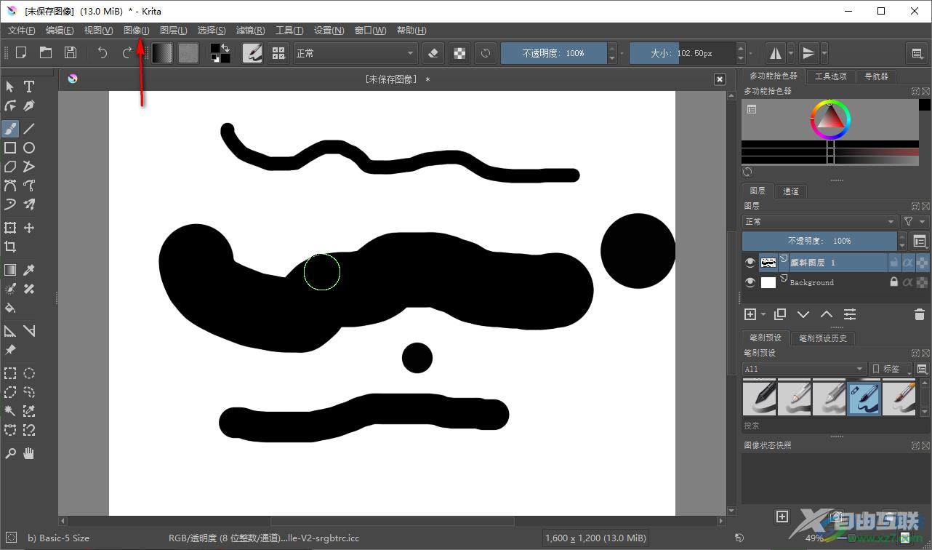Viewport: 932px width, 550px height.
Task: Select the Elliptical Selection tool
Action: tap(29, 373)
